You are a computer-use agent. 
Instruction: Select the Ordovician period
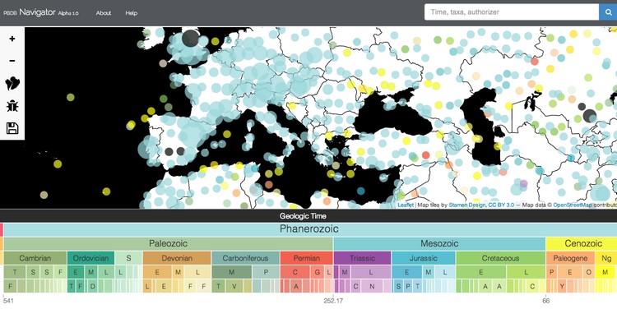[x=90, y=258]
